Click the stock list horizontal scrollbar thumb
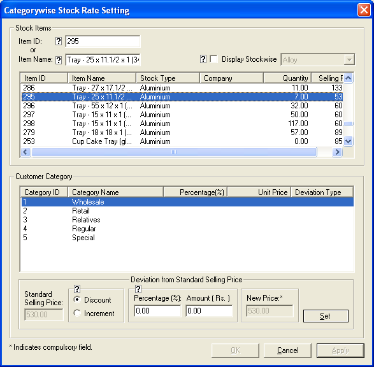Viewport: 374px width, 367px height. tap(174, 152)
